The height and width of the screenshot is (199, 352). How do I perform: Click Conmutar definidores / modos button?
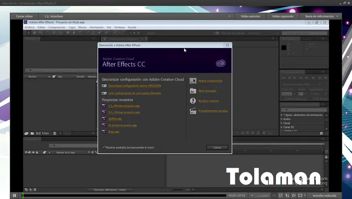coord(110,190)
